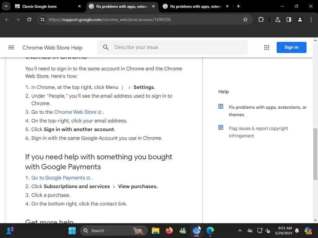318x238 pixels.
Task: Click the muted volume tray icon
Action: click(x=268, y=231)
